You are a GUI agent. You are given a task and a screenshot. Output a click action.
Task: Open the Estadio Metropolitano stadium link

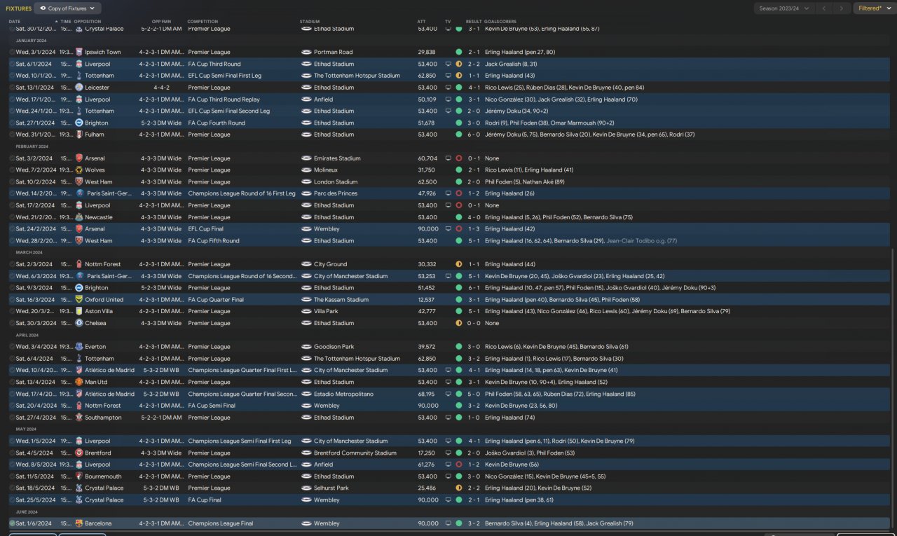343,394
